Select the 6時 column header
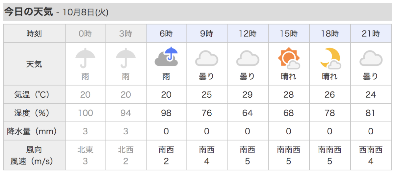 point(166,33)
